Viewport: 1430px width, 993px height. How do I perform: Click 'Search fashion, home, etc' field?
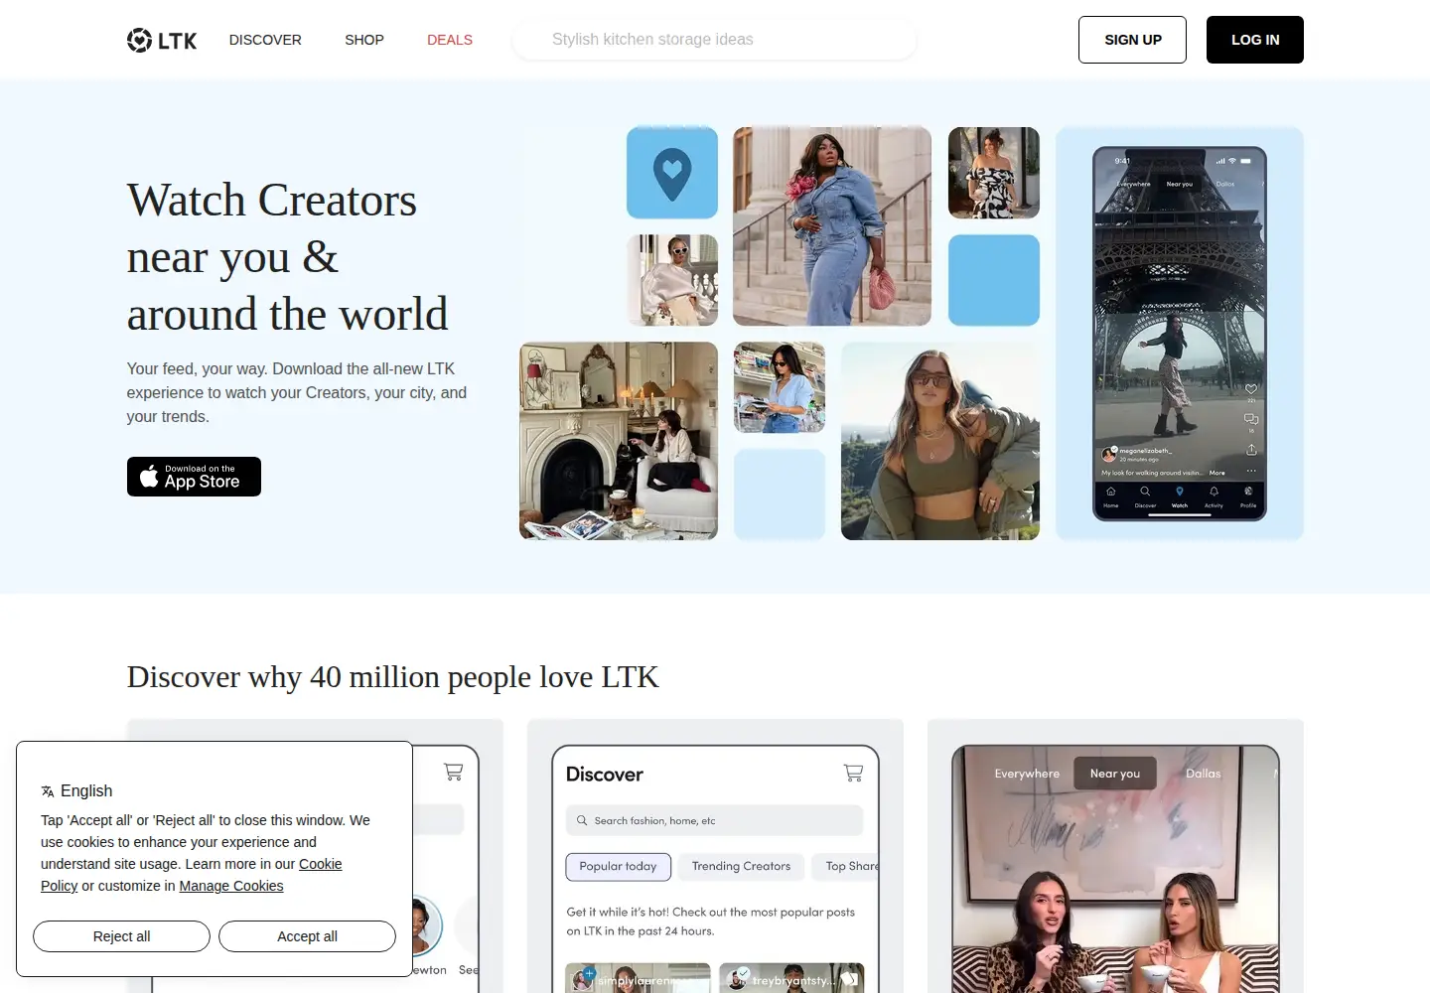[x=714, y=820]
